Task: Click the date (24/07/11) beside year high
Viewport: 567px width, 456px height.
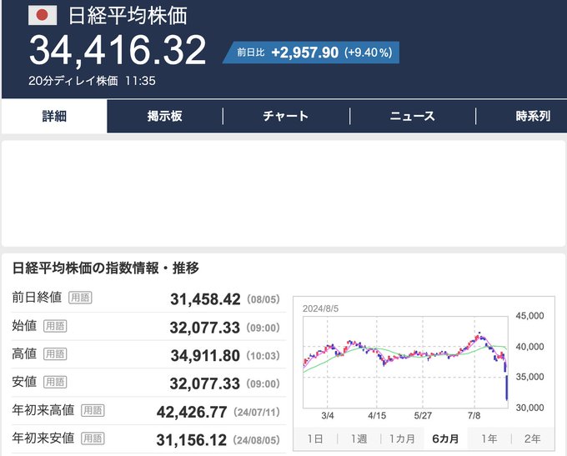Action: tap(257, 413)
